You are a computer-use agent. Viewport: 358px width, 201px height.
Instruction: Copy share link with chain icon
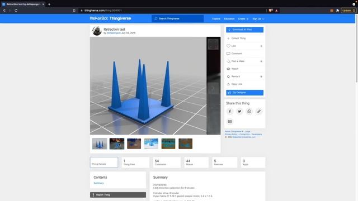pos(258,112)
